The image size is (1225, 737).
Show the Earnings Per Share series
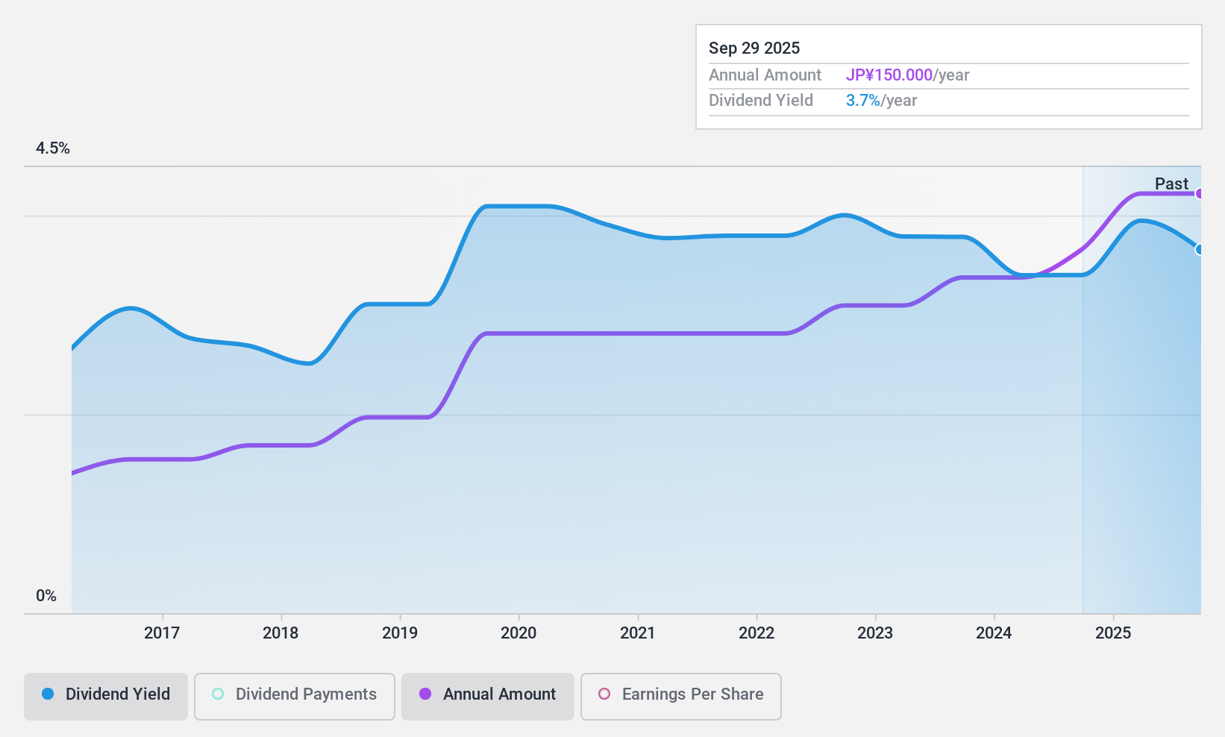coord(680,694)
